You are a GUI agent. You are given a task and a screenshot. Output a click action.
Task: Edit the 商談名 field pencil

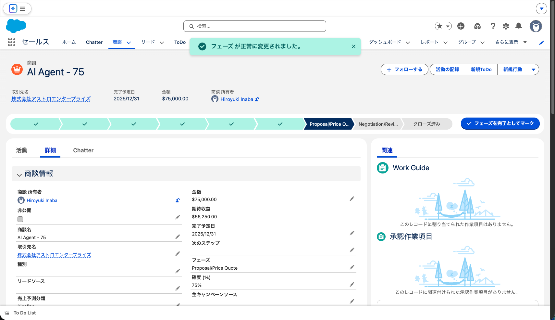(178, 237)
